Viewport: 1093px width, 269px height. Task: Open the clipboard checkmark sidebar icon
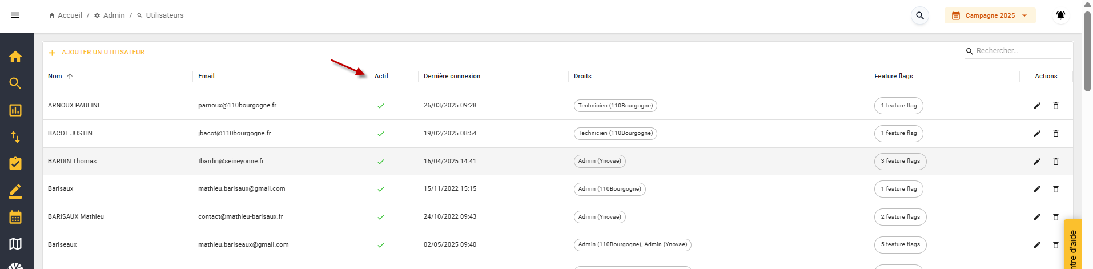15,164
